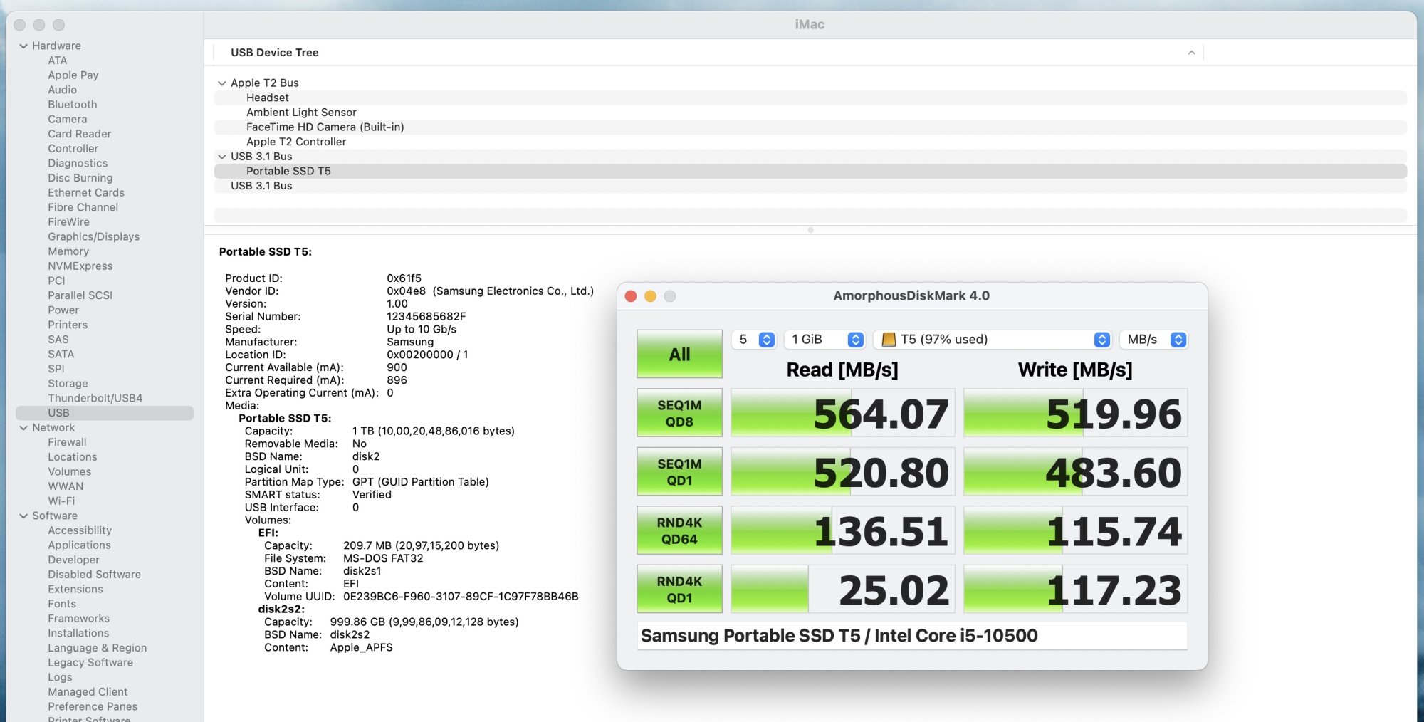
Task: Click the SEQ1M QD8 write result 519.96
Action: [1076, 413]
